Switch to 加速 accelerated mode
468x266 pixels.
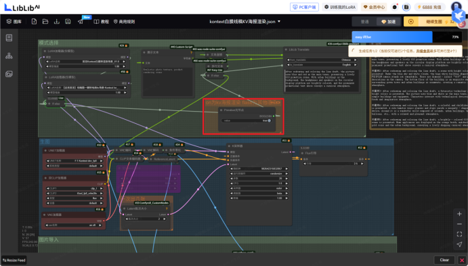pyautogui.click(x=388, y=22)
